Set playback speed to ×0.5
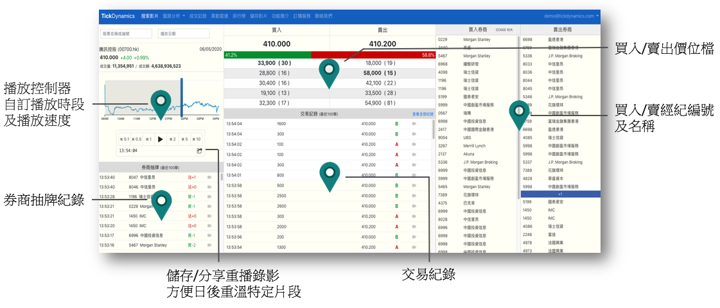Screen dimensions: 720x308 click(136, 139)
